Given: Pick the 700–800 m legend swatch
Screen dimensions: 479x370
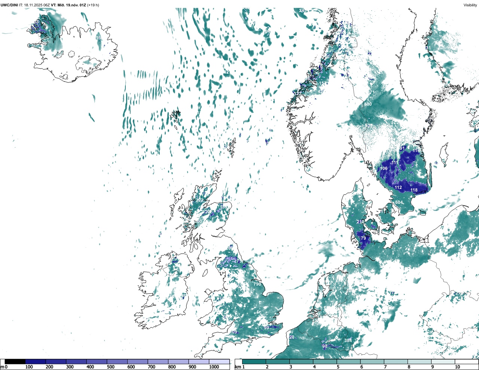Looking at the screenshot, I should pyautogui.click(x=158, y=362).
